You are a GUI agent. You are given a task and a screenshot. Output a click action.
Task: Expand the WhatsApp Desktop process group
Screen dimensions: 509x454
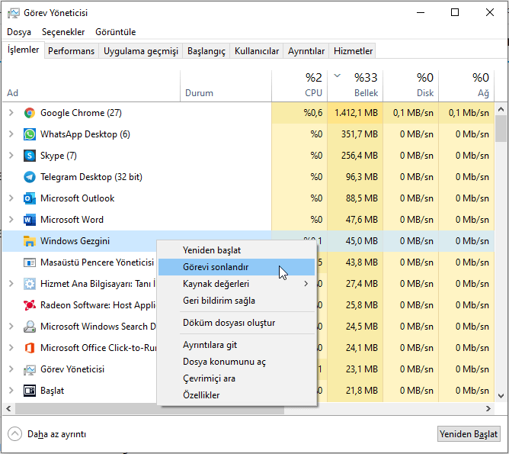tap(11, 134)
